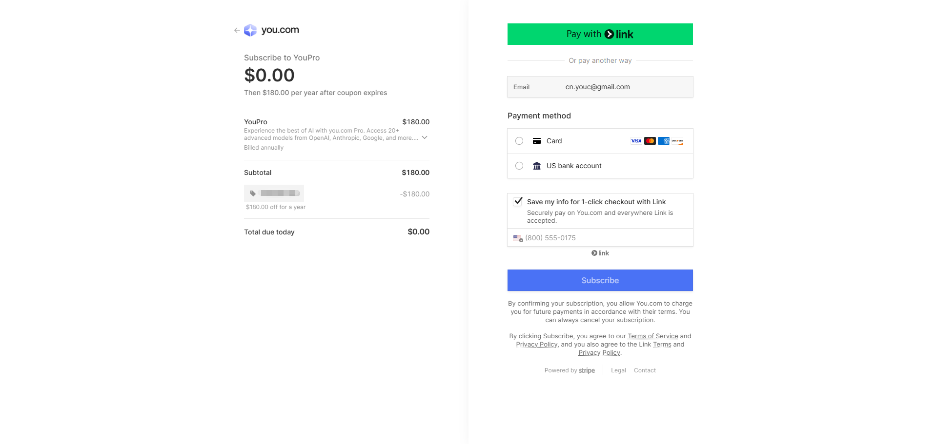The image size is (937, 444).
Task: Click the Pay with link button
Action: click(x=600, y=34)
